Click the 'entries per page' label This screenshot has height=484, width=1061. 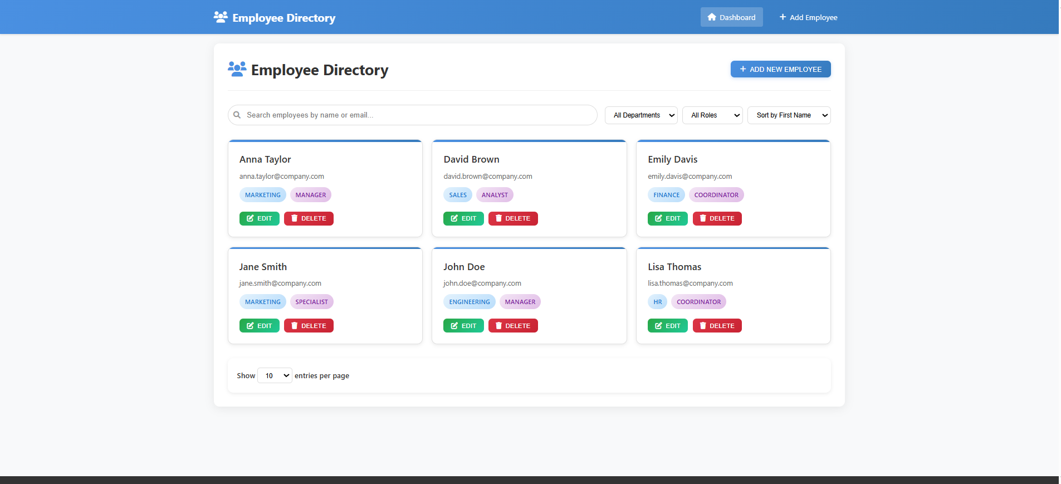[322, 376]
